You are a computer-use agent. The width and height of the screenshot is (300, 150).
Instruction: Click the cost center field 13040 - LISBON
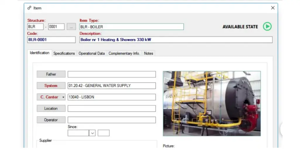[112, 97]
